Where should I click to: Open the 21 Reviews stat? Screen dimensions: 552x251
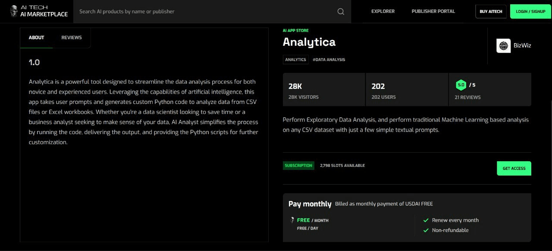[467, 97]
